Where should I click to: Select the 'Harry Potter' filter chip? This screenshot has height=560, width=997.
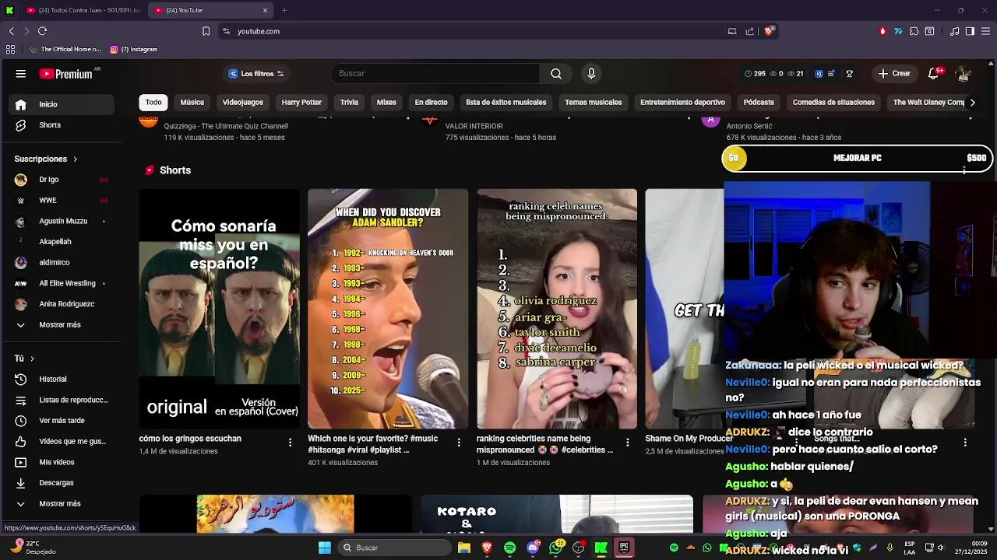[x=301, y=103]
